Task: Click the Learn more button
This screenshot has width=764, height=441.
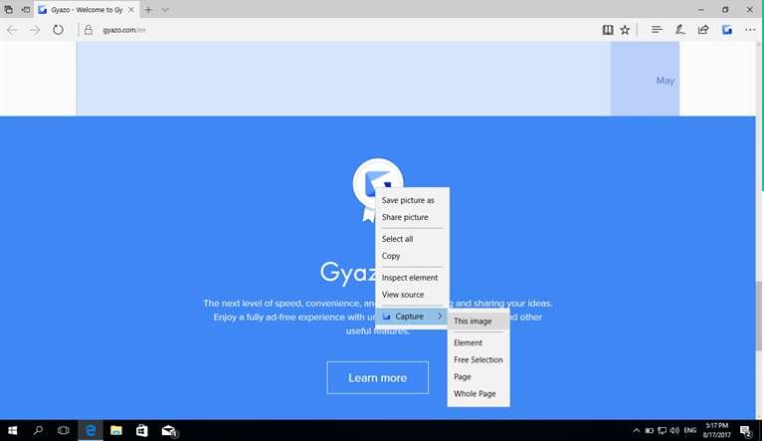Action: pos(378,377)
